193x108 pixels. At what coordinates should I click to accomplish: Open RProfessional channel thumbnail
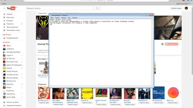pos(159,93)
